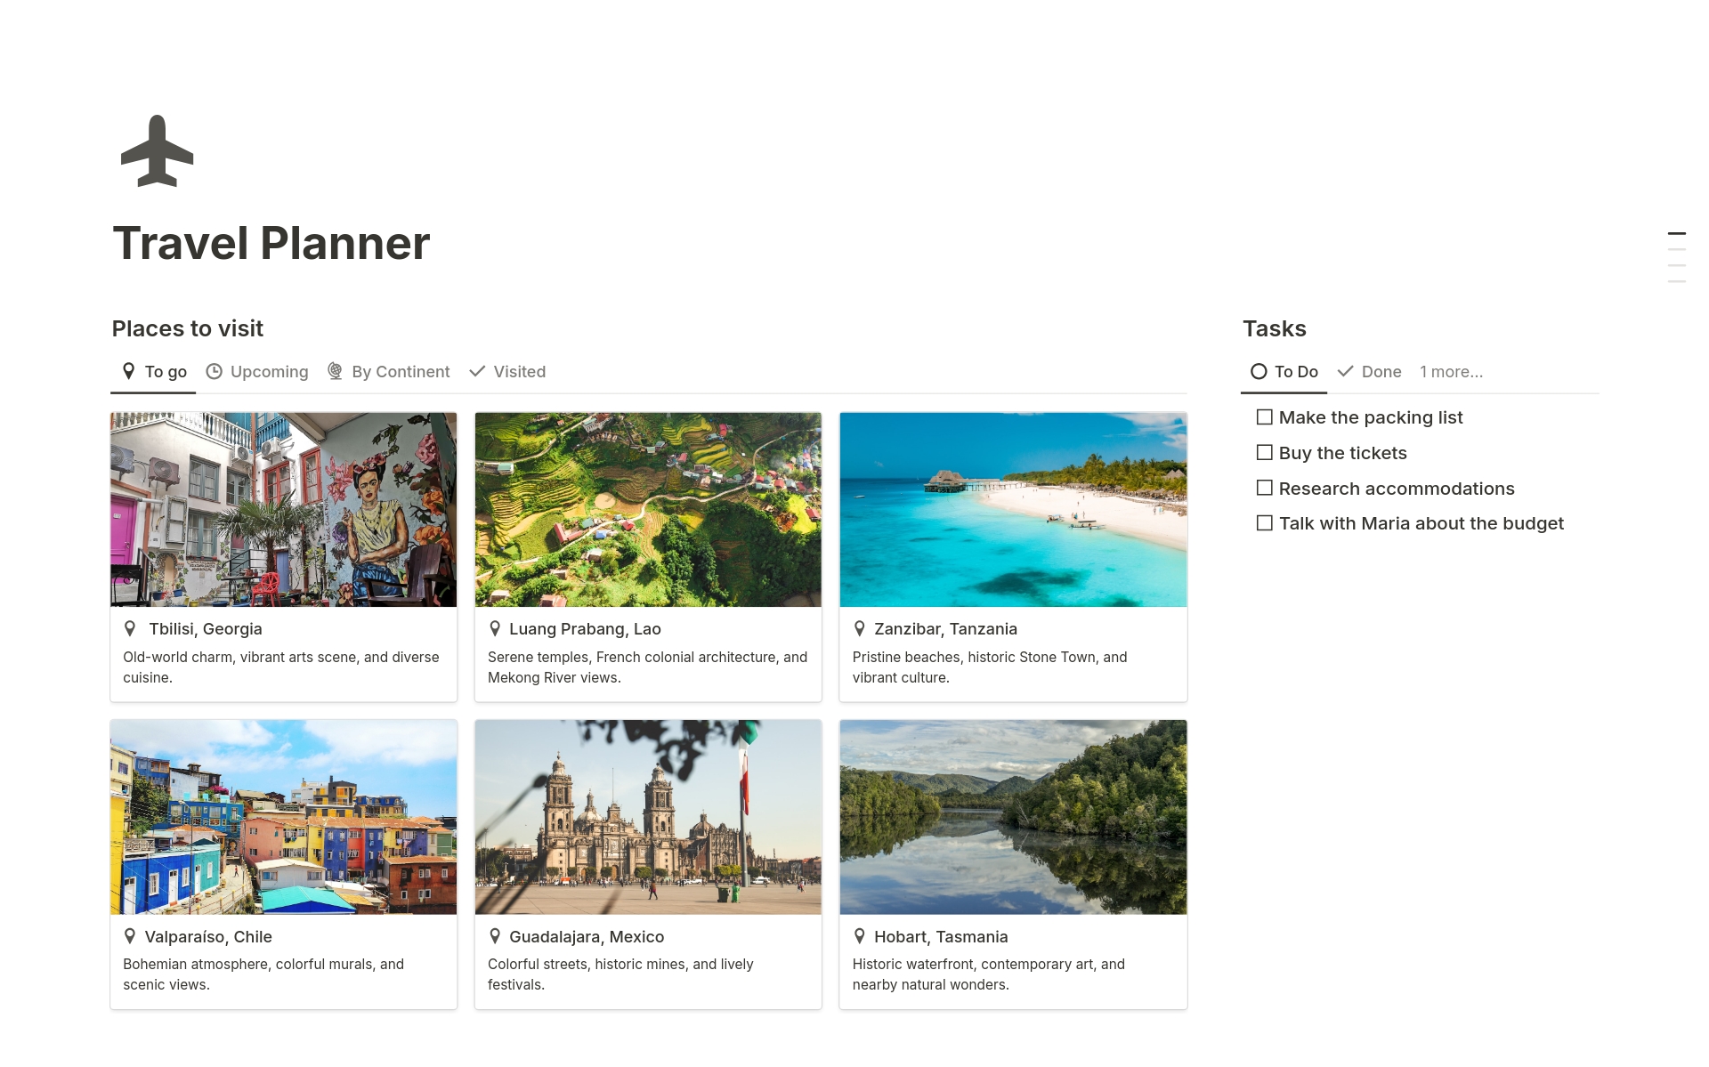
Task: Open the Visited places tab
Action: tap(507, 372)
